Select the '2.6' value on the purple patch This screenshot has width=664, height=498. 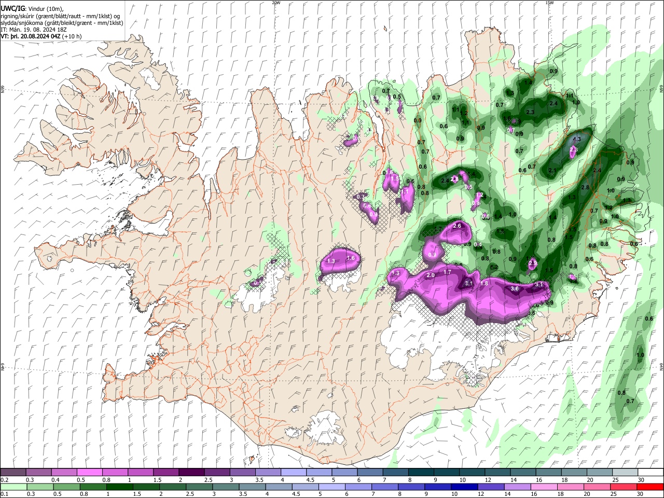(x=457, y=226)
